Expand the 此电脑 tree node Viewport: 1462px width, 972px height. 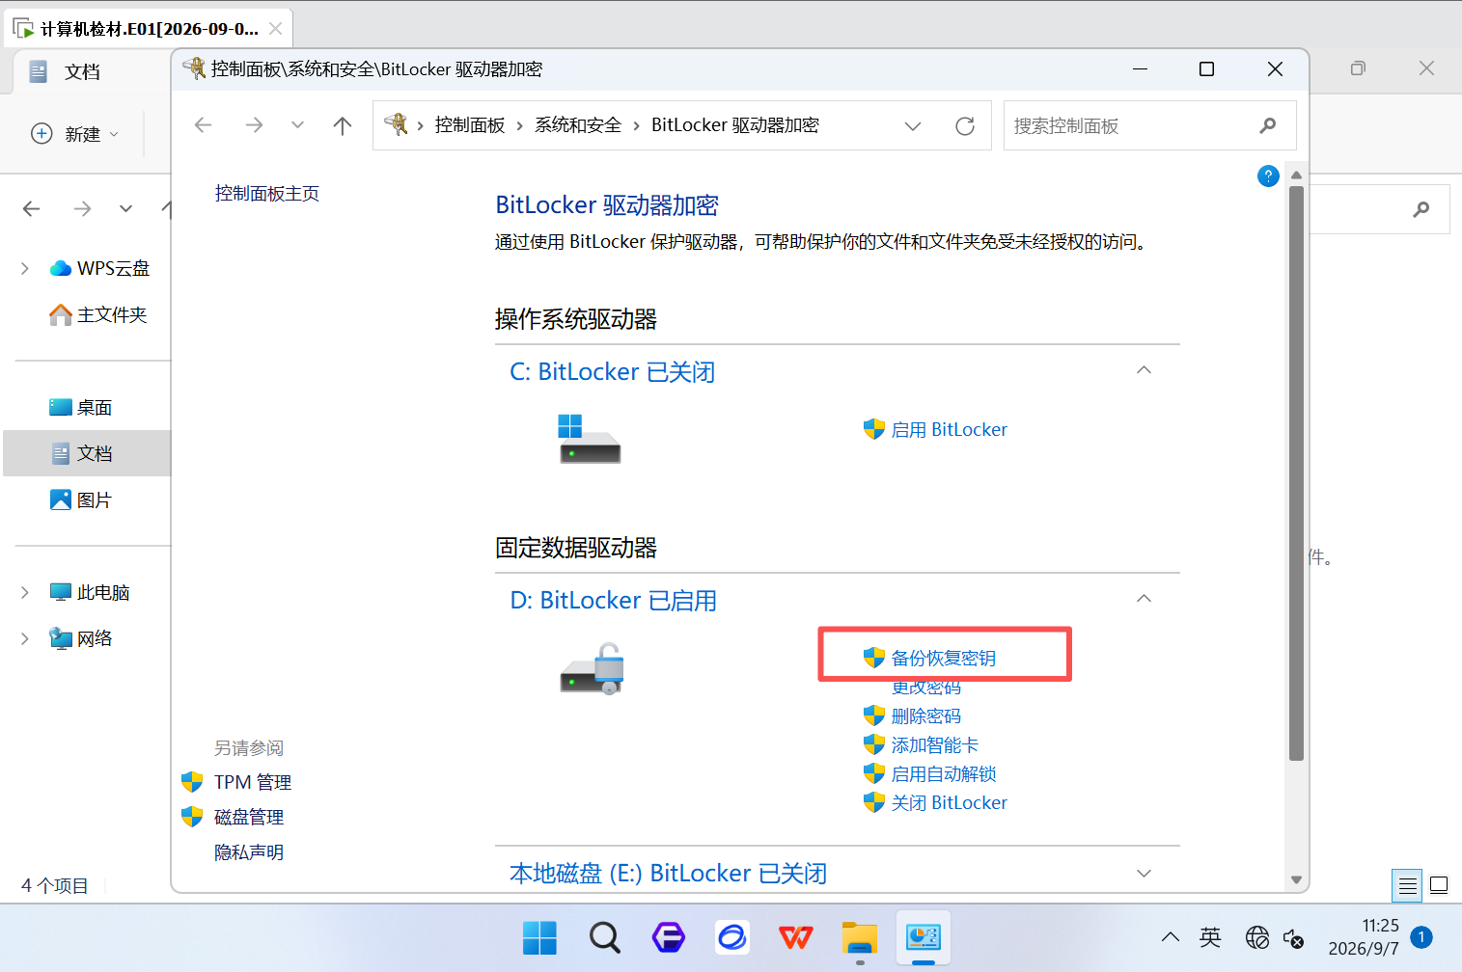tap(25, 592)
